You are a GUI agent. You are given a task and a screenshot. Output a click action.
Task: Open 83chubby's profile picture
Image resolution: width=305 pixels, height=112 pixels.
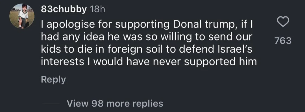(x=22, y=16)
